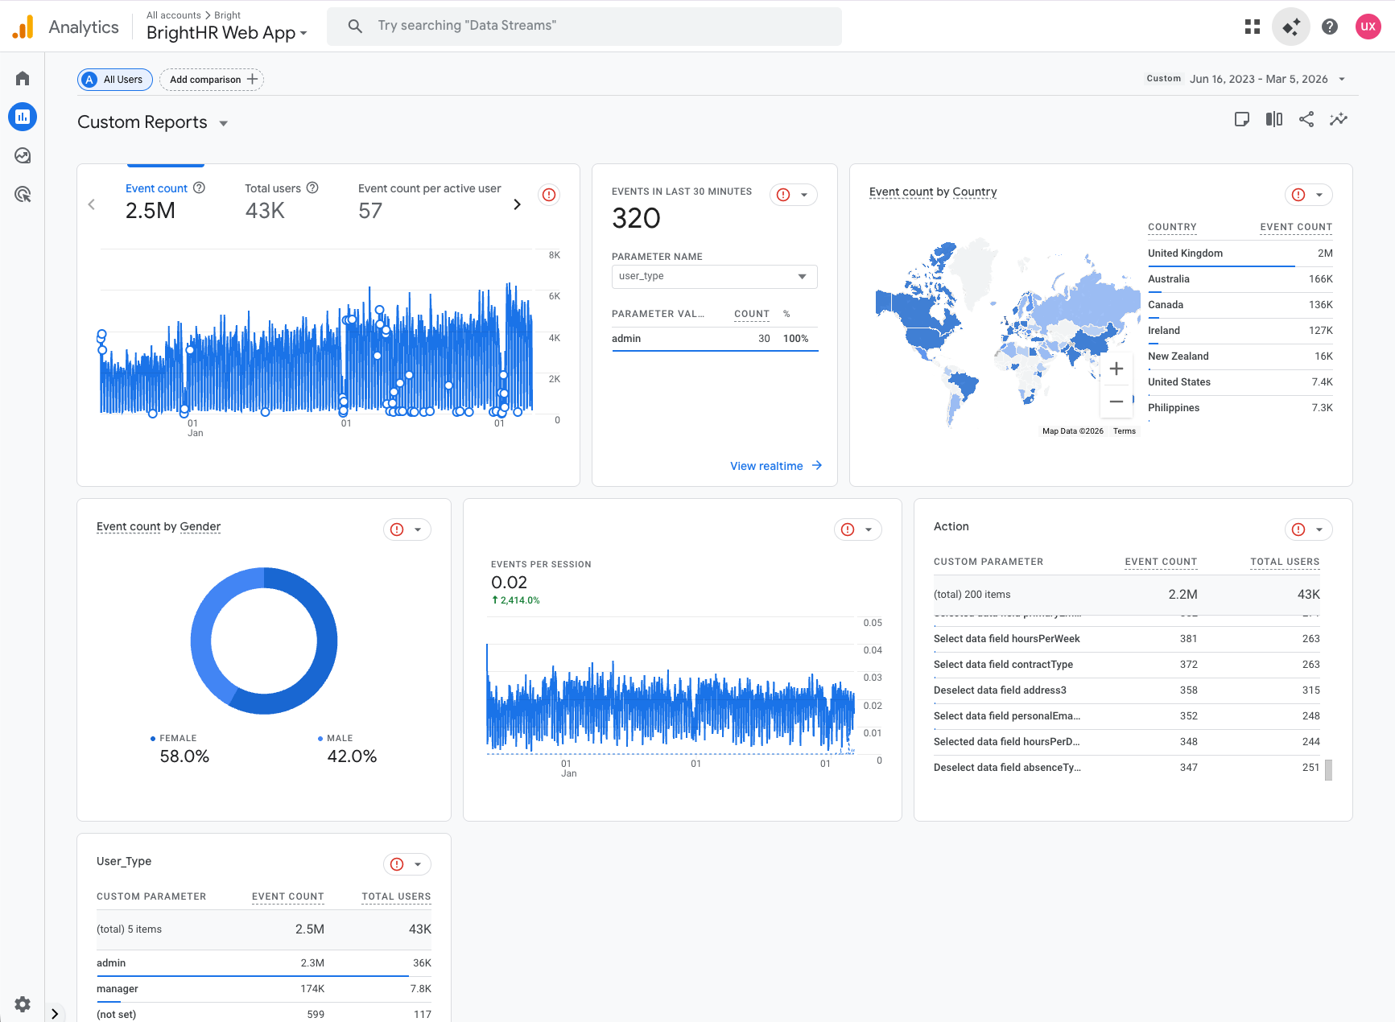
Task: Open warning dropdown on Events per session card
Action: (x=858, y=530)
